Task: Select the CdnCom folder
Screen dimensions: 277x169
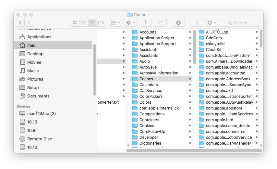Action: point(228,38)
